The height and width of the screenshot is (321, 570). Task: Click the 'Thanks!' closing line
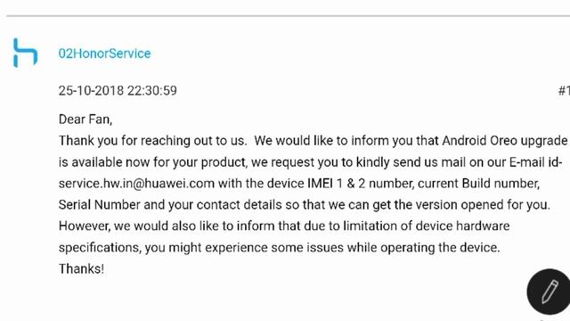[81, 269]
